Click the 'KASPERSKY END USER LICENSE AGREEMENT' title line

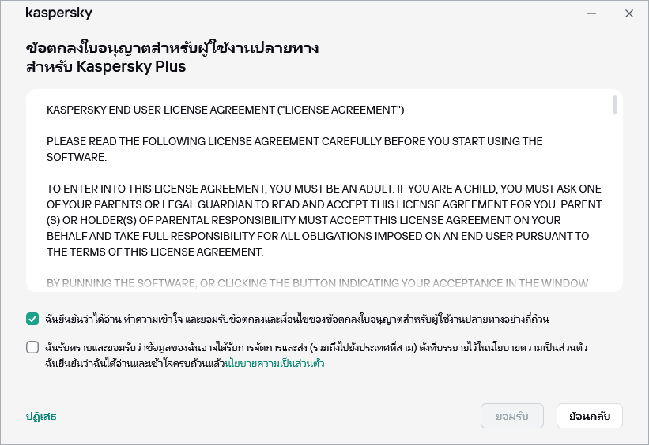tap(225, 110)
